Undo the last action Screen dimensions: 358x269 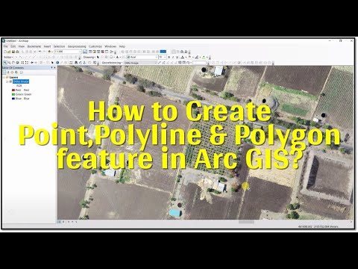point(40,52)
